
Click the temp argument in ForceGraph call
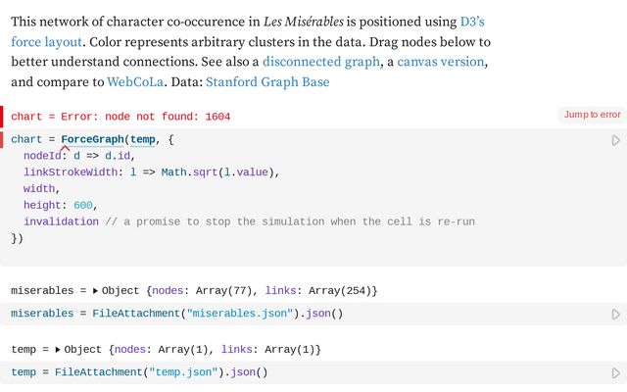pos(143,140)
